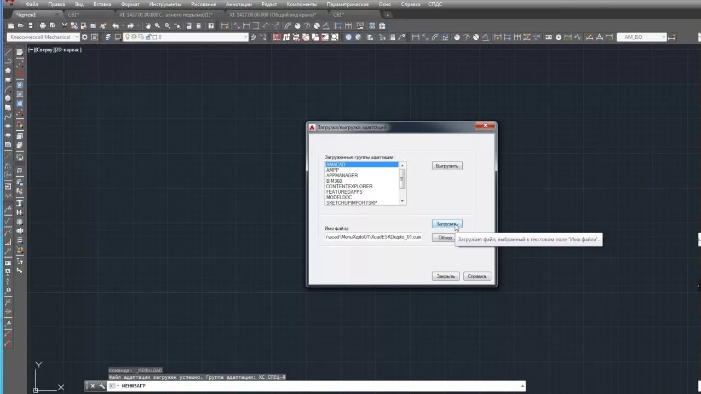Click the Выгрузить button
Viewport: 701px width, 394px height.
pyautogui.click(x=447, y=166)
